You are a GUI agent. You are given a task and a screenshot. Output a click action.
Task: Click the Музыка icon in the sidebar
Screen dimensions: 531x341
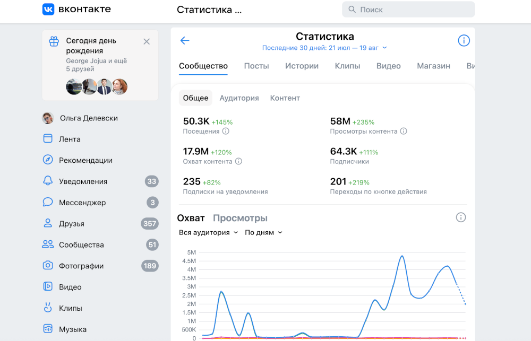coord(48,328)
